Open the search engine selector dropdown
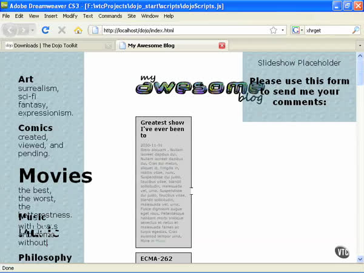The image size is (364, 273). click(298, 30)
